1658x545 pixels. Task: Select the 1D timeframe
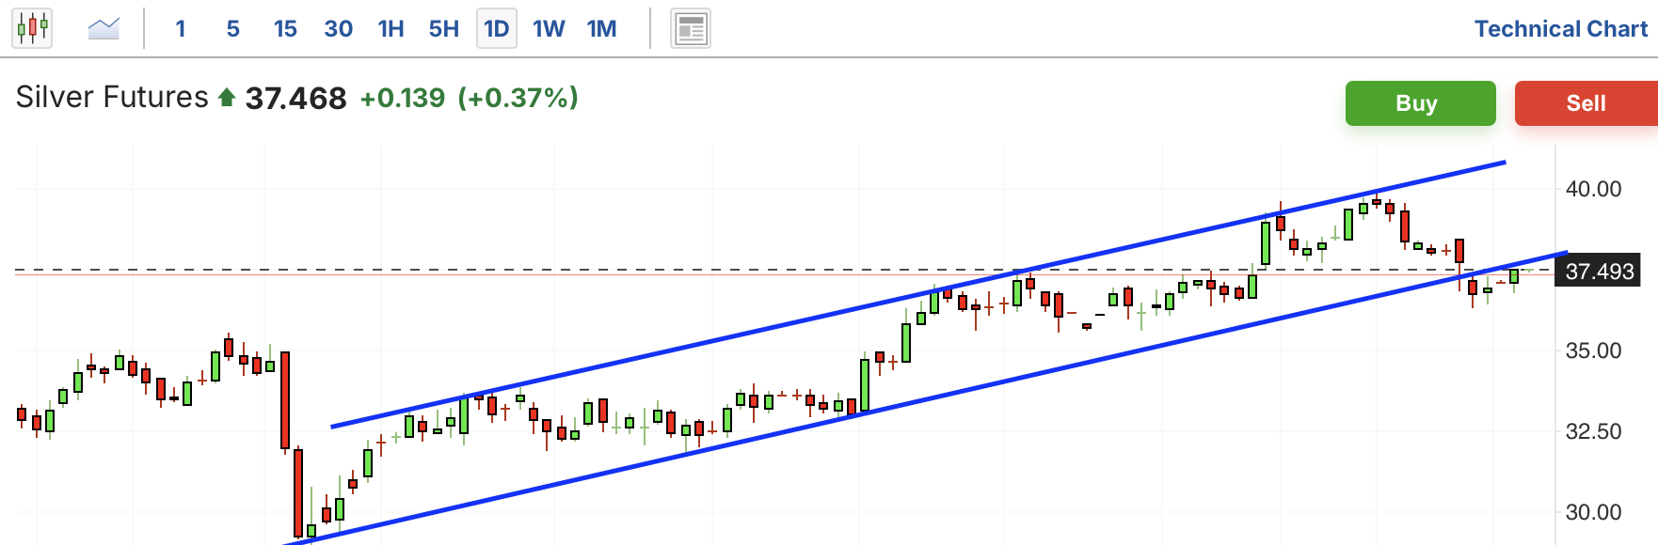click(x=497, y=28)
